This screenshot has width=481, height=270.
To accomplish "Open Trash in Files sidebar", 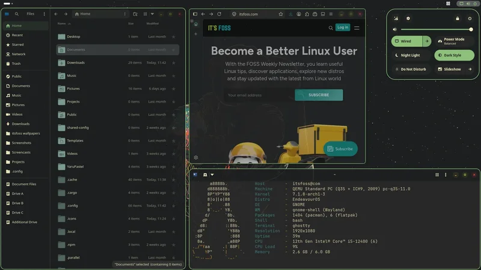I will click(25, 64).
